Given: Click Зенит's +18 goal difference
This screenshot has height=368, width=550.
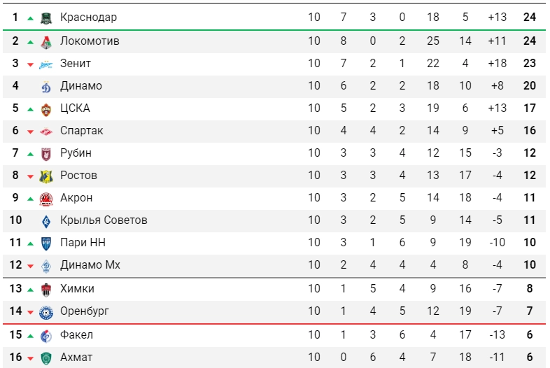Looking at the screenshot, I should (497, 63).
